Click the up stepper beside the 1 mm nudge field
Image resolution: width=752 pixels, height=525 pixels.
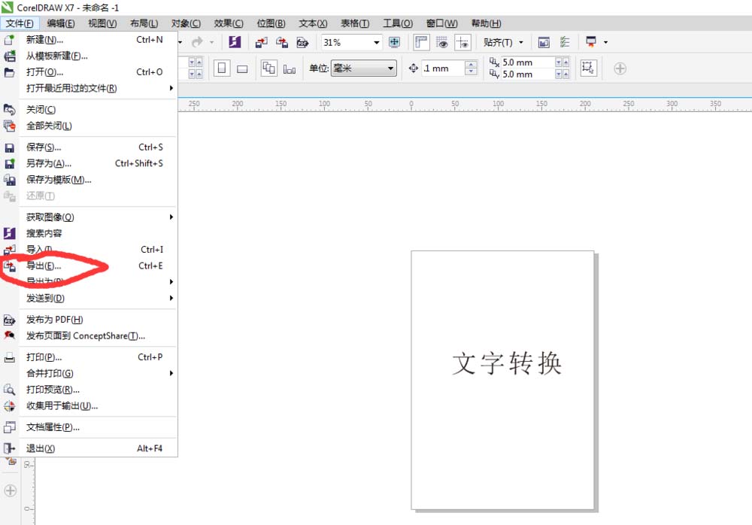[472, 65]
